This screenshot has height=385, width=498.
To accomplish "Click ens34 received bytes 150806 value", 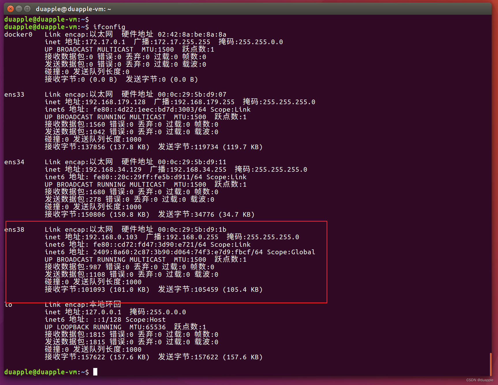I will click(x=93, y=214).
